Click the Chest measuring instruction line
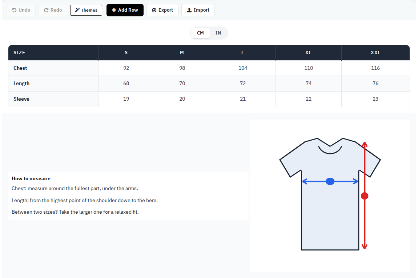The height and width of the screenshot is (278, 418). [75, 189]
